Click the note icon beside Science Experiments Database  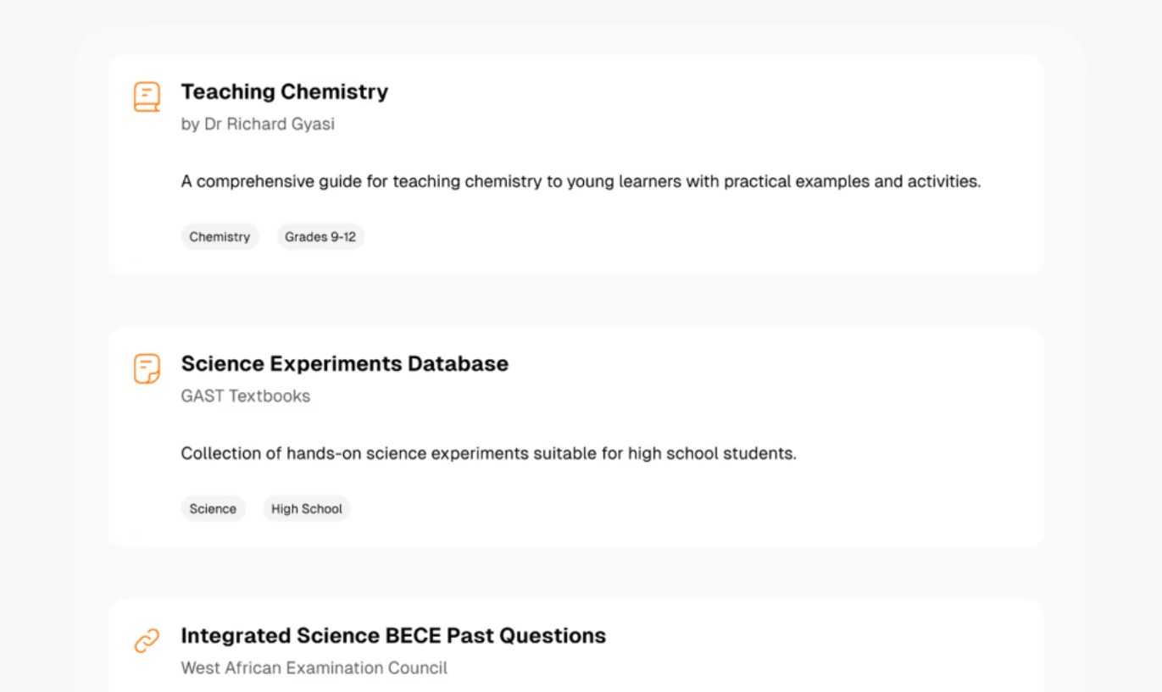click(147, 368)
